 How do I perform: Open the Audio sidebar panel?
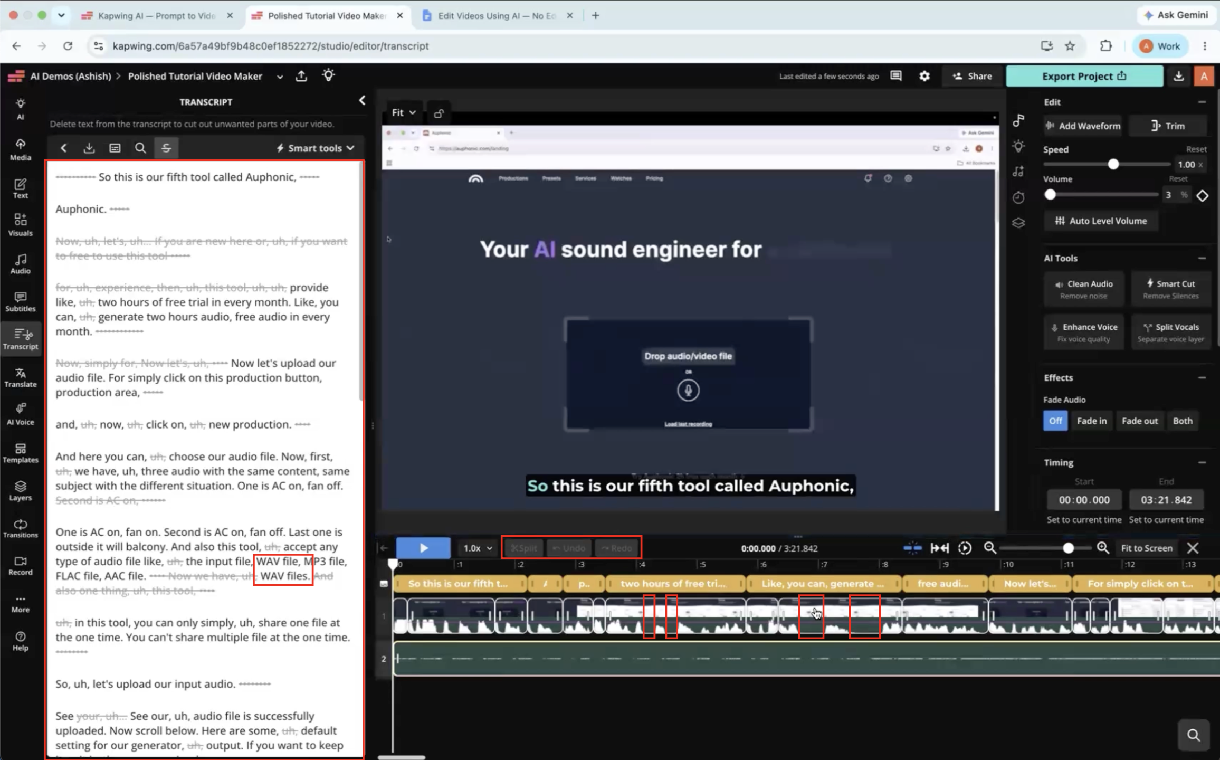click(20, 264)
